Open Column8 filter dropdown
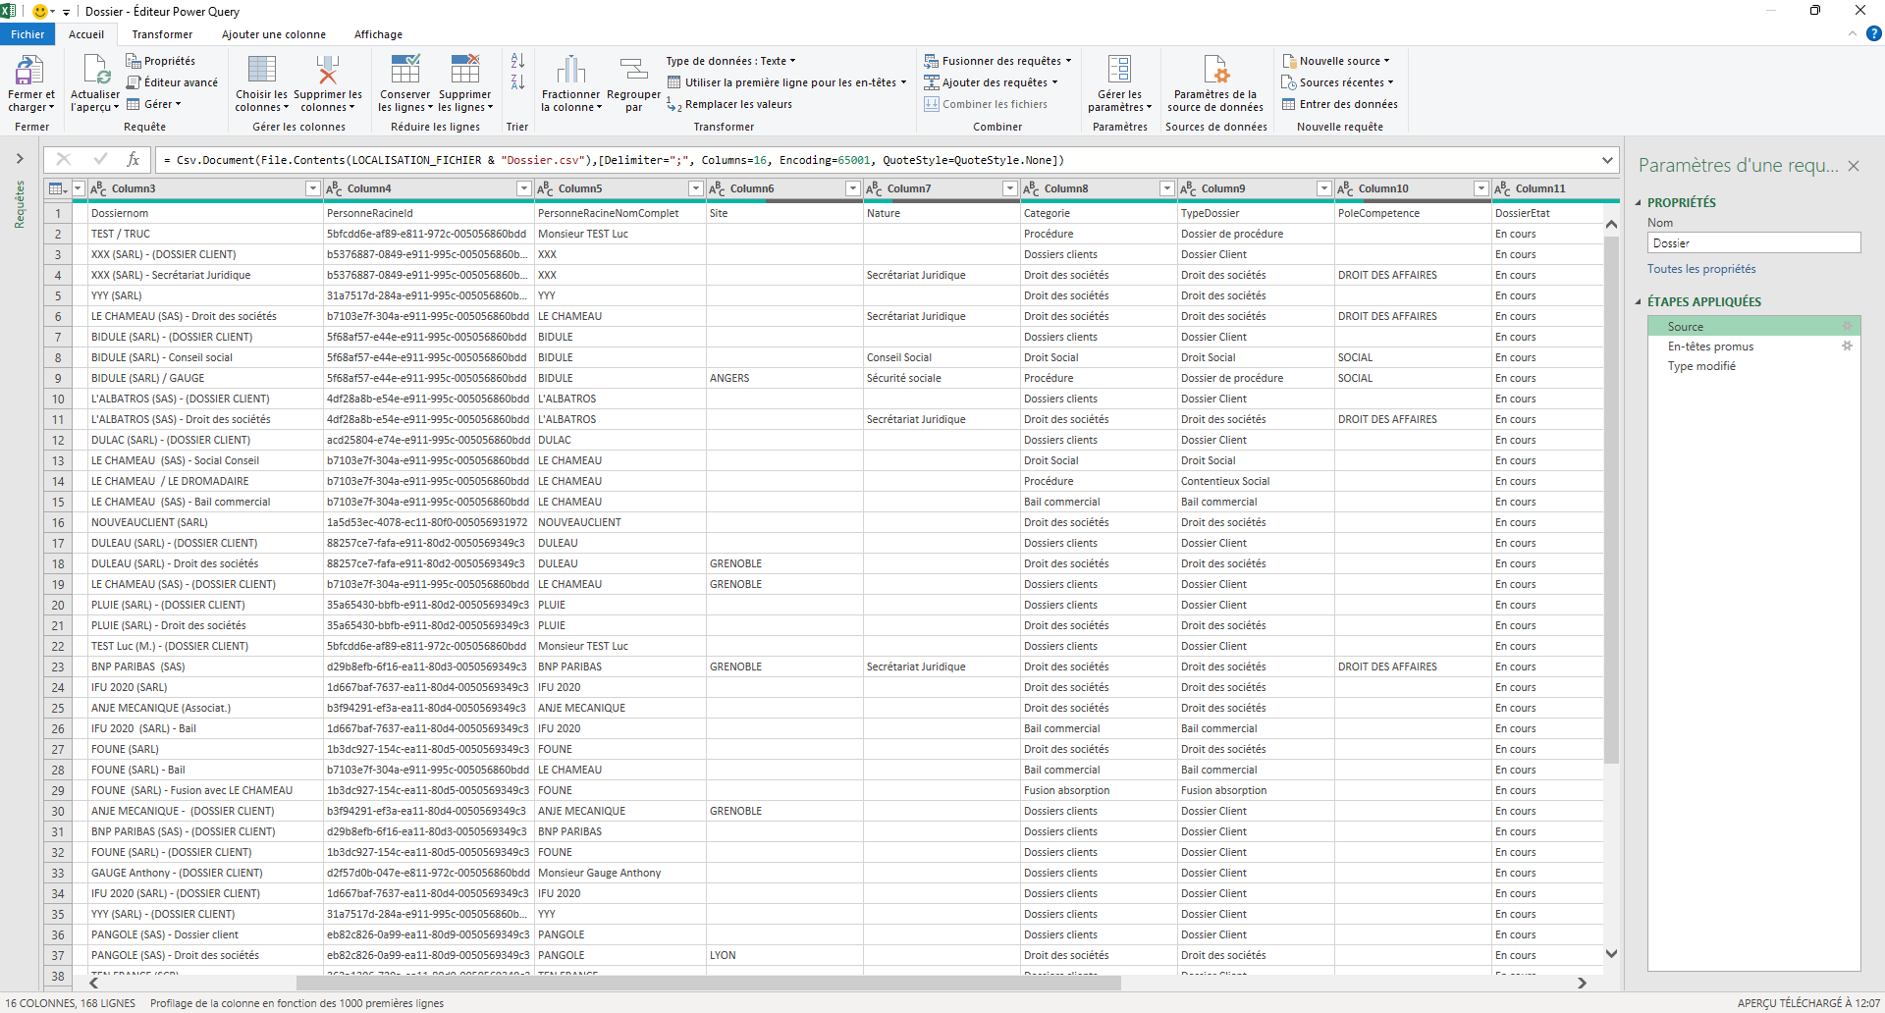1885x1013 pixels. 1167,188
